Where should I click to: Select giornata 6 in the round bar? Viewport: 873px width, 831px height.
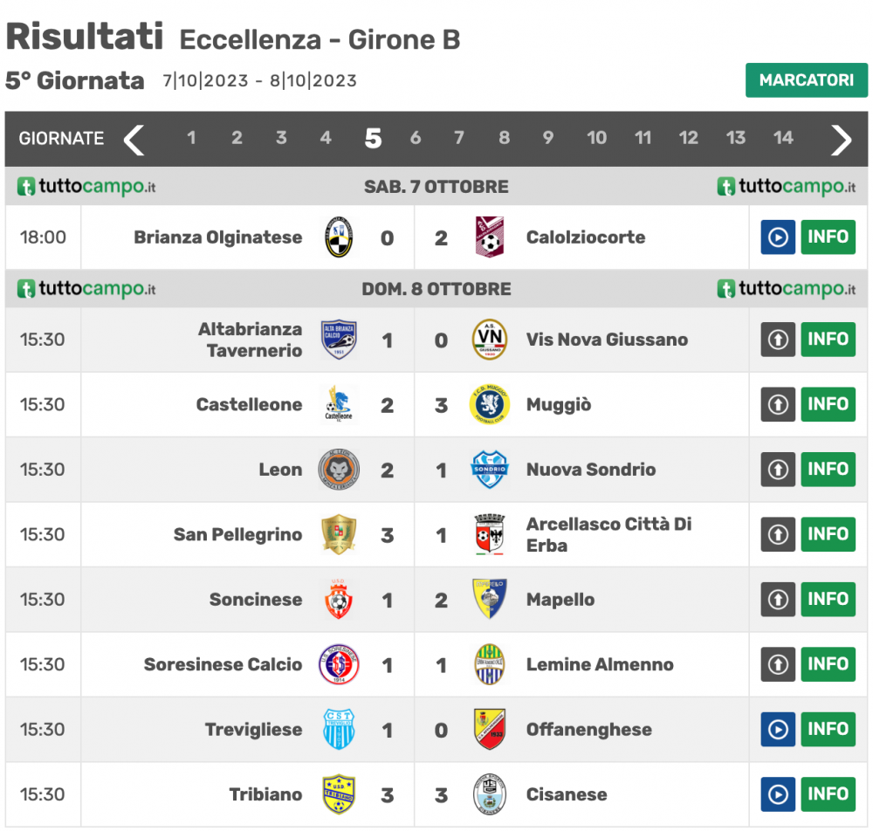pos(416,137)
